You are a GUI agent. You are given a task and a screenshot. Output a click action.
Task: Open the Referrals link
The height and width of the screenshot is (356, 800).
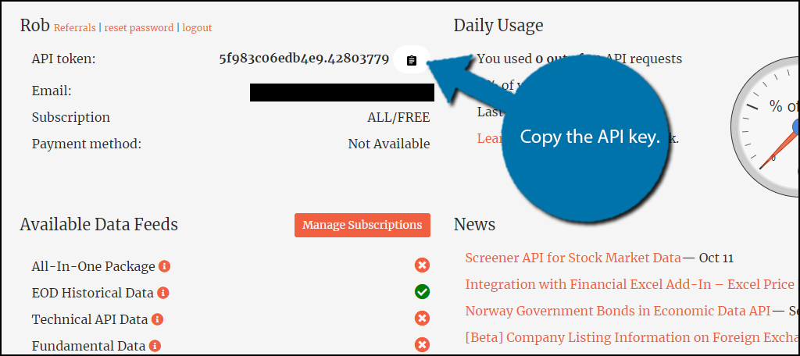coord(74,27)
